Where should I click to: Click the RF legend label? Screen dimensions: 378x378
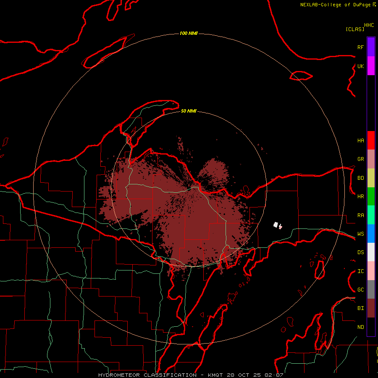[360, 47]
